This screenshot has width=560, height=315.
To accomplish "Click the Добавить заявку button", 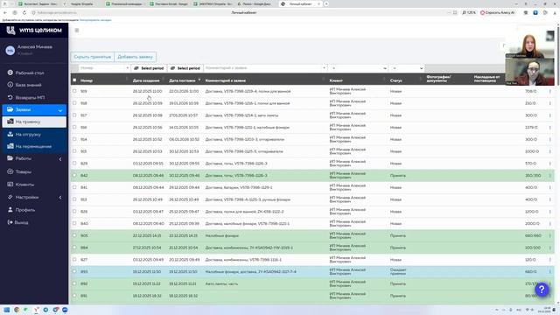I will coord(135,57).
